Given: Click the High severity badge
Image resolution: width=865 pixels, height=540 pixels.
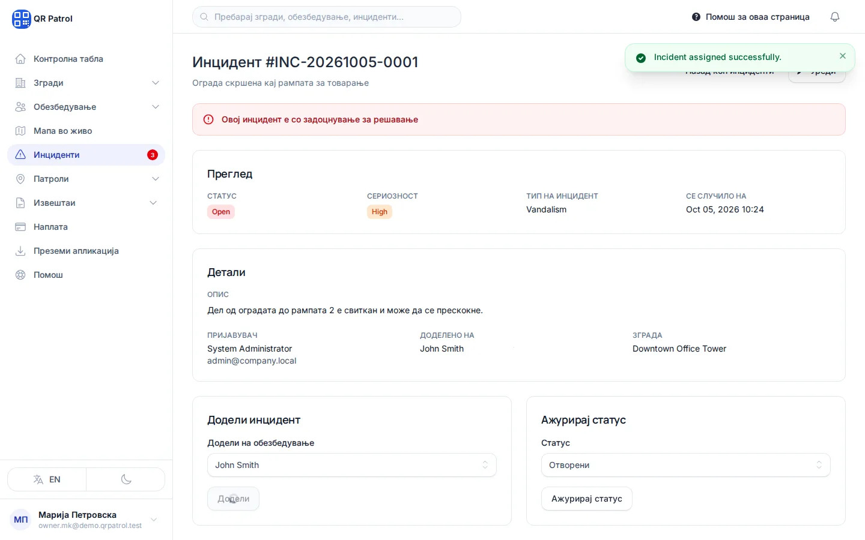Looking at the screenshot, I should pyautogui.click(x=380, y=212).
